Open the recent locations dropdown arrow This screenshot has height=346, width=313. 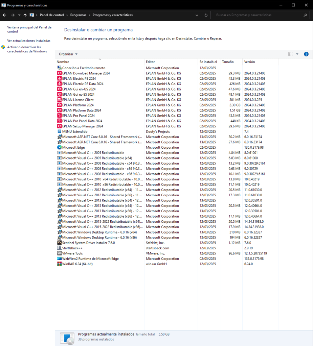pyautogui.click(x=19, y=15)
